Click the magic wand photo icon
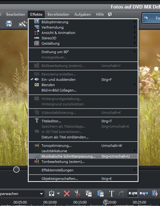The height and width of the screenshot is (206, 160). coord(23,24)
